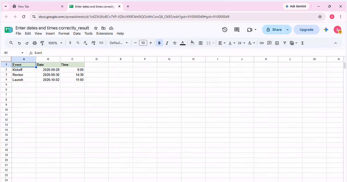Open the zoom 100% dropdown
The height and width of the screenshot is (182, 347).
click(x=55, y=43)
